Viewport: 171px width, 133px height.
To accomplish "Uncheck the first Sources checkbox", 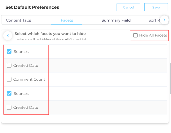I will (9, 52).
